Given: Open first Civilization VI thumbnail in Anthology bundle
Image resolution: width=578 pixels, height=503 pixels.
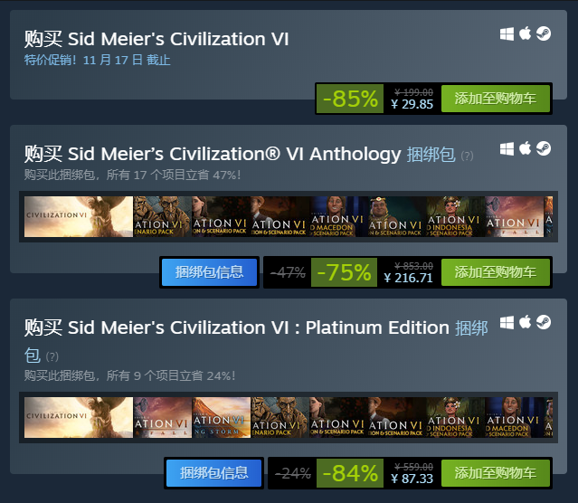Looking at the screenshot, I should click(x=79, y=217).
